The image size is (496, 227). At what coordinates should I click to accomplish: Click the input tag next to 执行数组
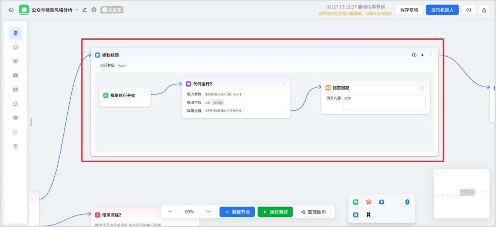[122, 65]
